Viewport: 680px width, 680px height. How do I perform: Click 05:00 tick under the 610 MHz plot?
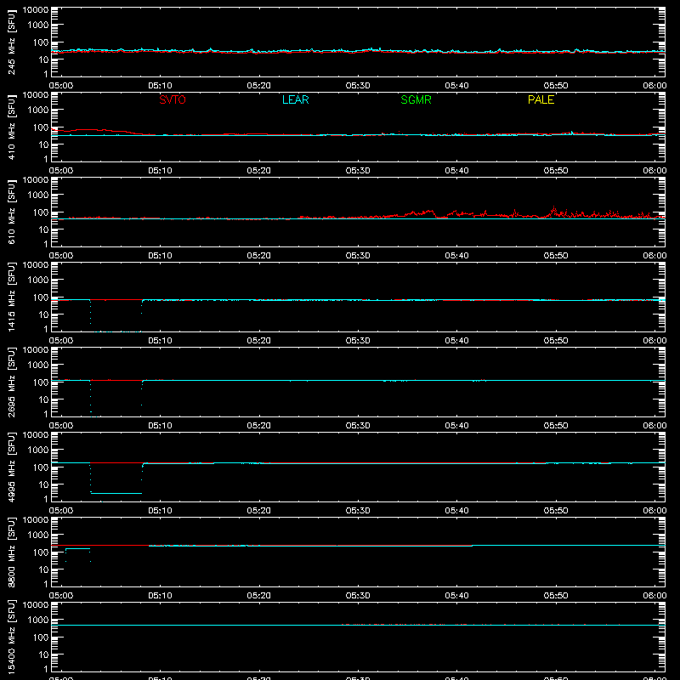[x=61, y=256]
